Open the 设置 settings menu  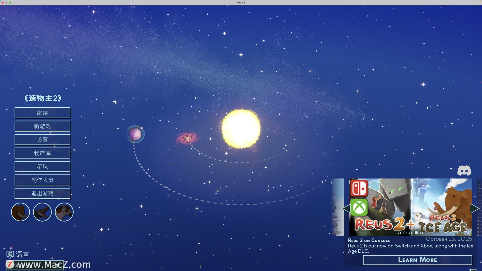tap(42, 140)
